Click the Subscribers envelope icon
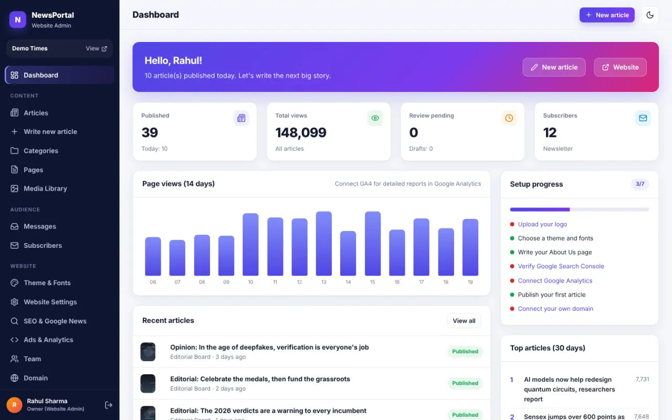Image resolution: width=672 pixels, height=420 pixels. click(643, 118)
